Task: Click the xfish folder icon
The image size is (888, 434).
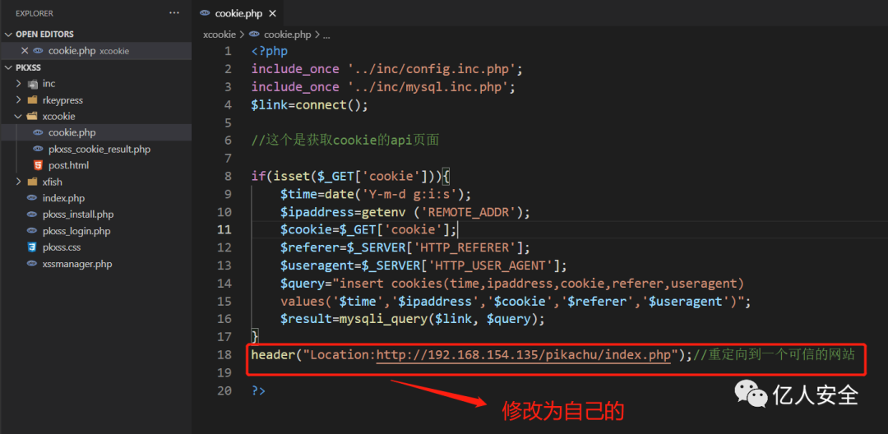Action: point(32,182)
